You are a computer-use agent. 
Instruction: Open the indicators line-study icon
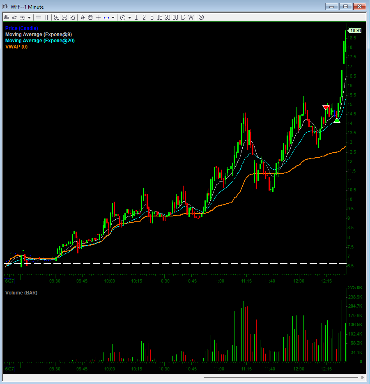tap(14, 17)
